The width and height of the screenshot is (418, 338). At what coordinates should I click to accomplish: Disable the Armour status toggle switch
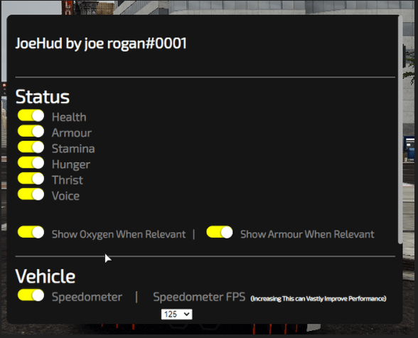point(31,132)
